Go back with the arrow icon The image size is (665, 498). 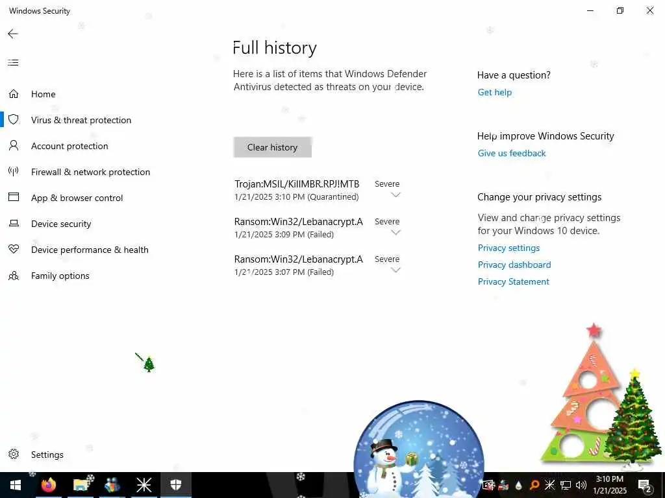click(x=13, y=34)
